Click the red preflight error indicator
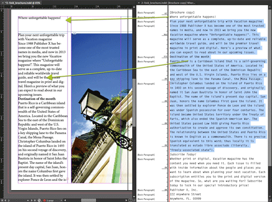The image size is (272, 202). point(45,200)
